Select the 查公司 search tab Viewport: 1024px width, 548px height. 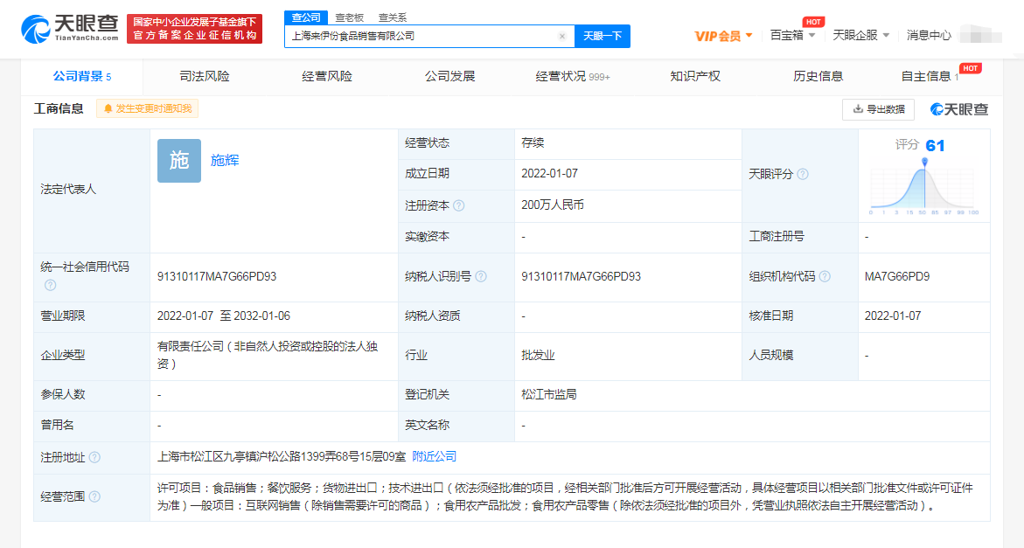pos(306,17)
